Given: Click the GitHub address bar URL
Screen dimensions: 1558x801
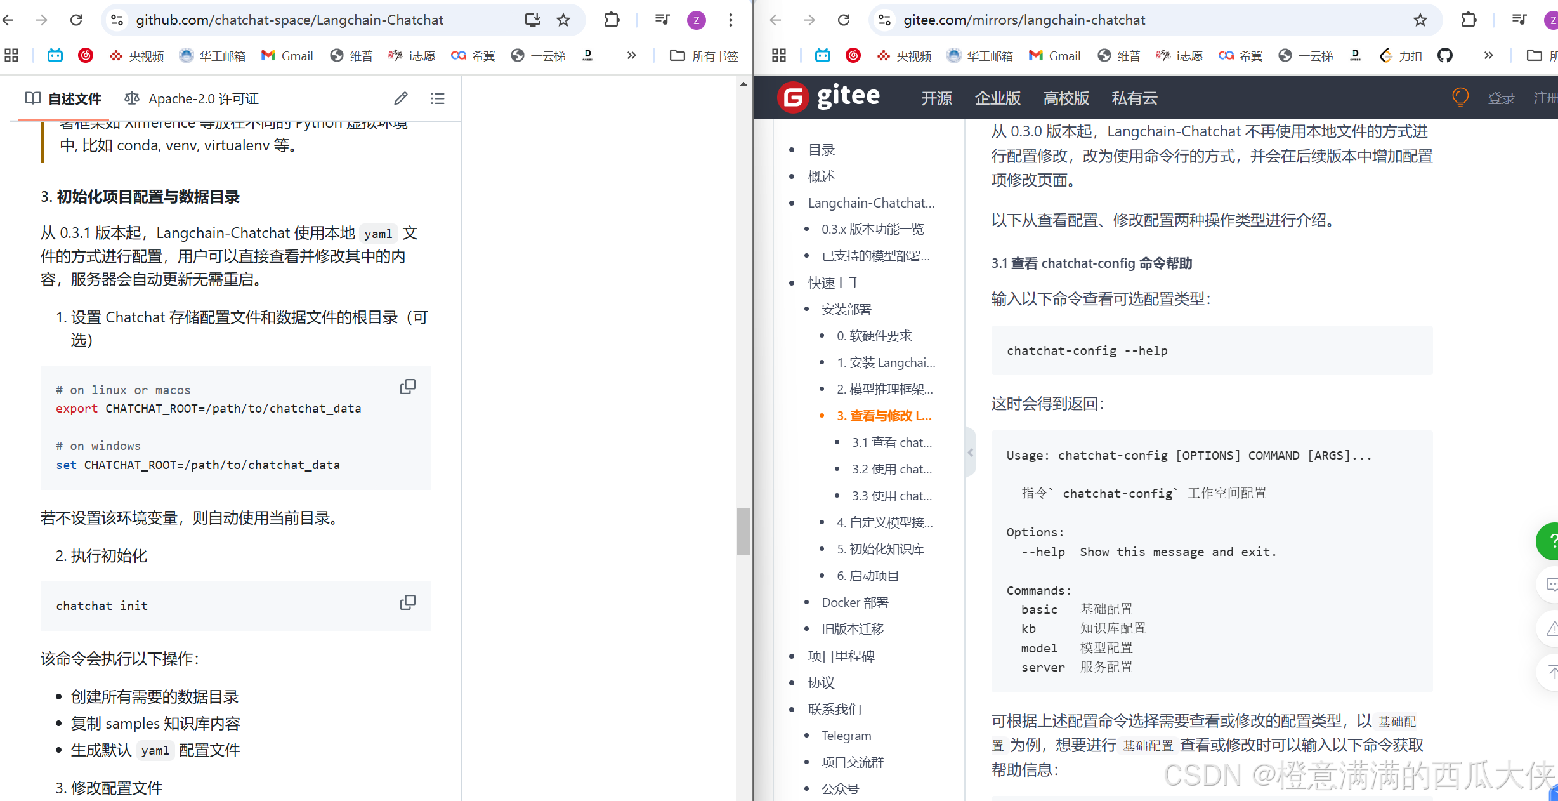Looking at the screenshot, I should 289,20.
